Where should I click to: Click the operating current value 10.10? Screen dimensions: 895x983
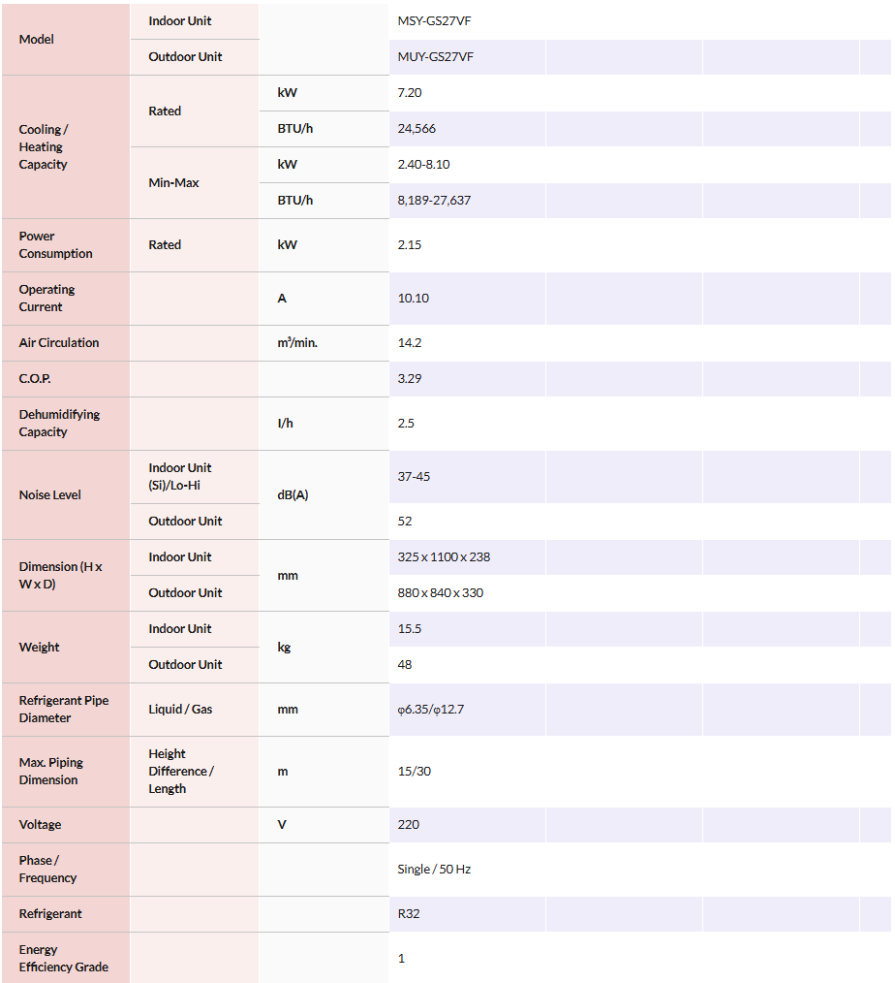click(x=413, y=298)
